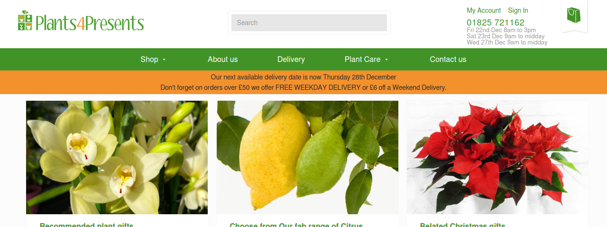Viewport: 607px width, 227px height.
Task: Click the plant pots logo icon
Action: [25, 20]
